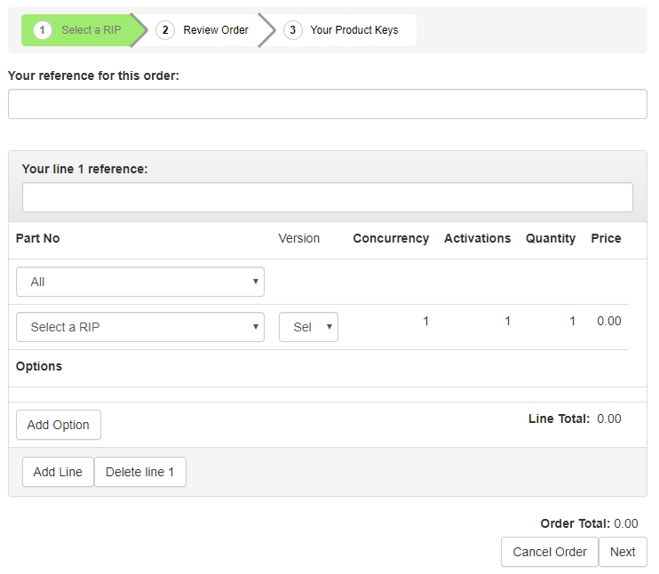Click the Version column header
The image size is (659, 574).
coord(299,238)
